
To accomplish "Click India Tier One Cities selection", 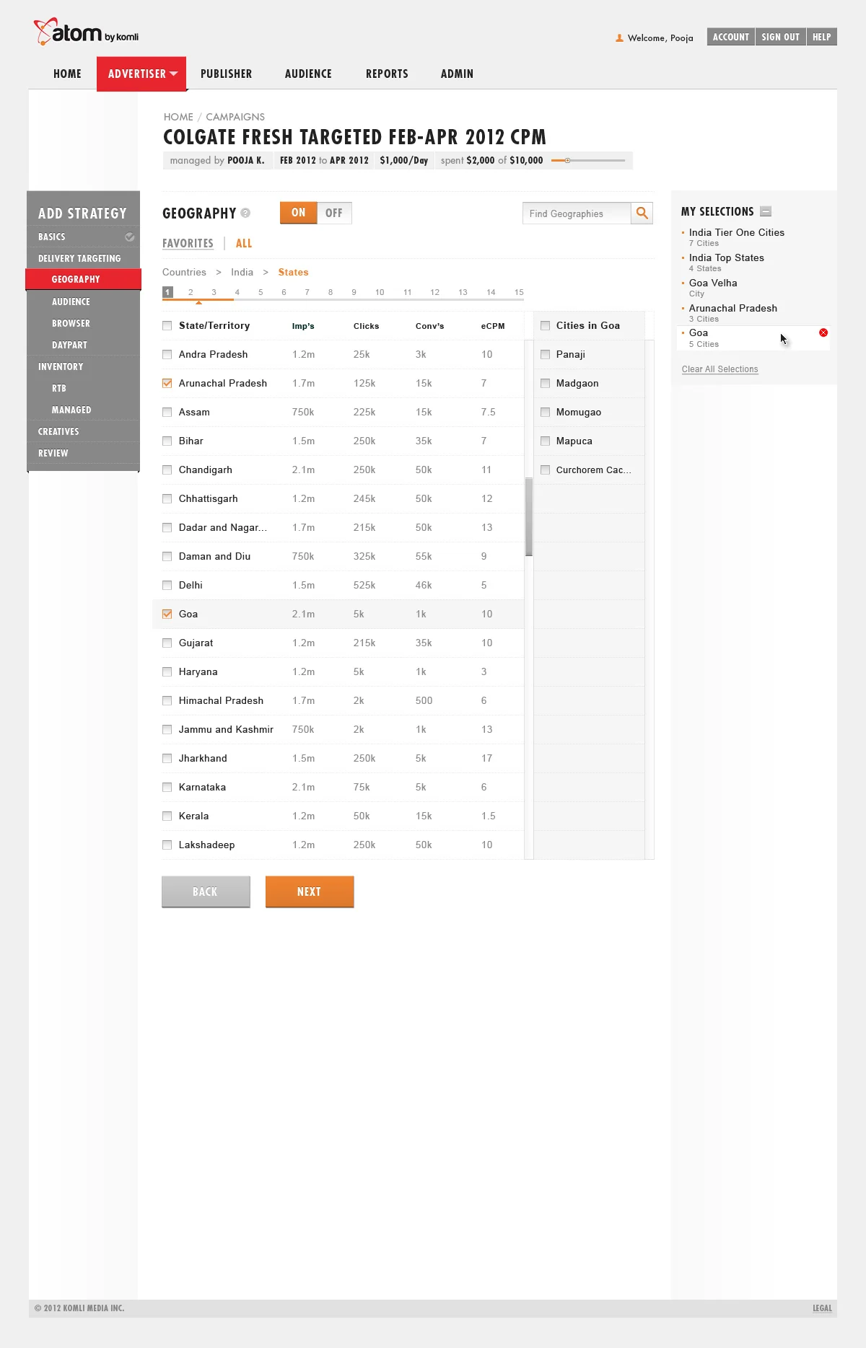I will 736,232.
